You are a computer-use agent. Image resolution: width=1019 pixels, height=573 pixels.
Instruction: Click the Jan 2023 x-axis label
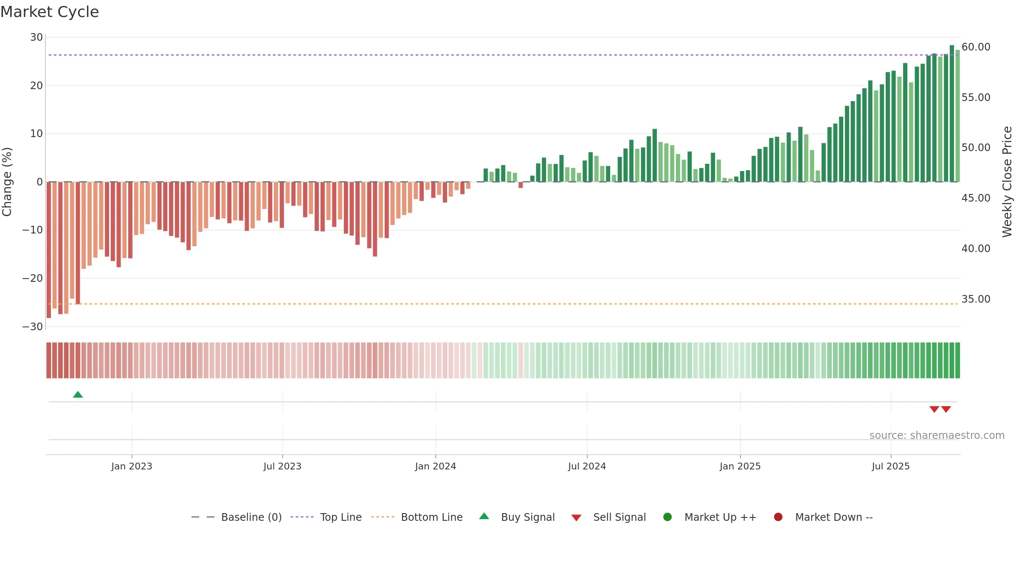point(132,466)
